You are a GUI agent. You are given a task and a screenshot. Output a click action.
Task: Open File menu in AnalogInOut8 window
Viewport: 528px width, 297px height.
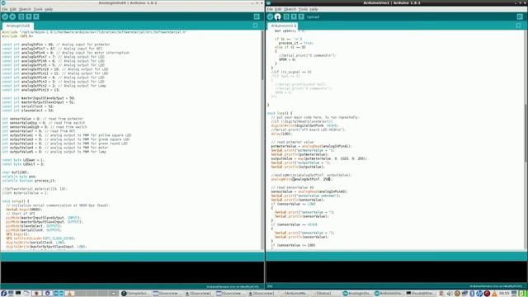click(4, 9)
